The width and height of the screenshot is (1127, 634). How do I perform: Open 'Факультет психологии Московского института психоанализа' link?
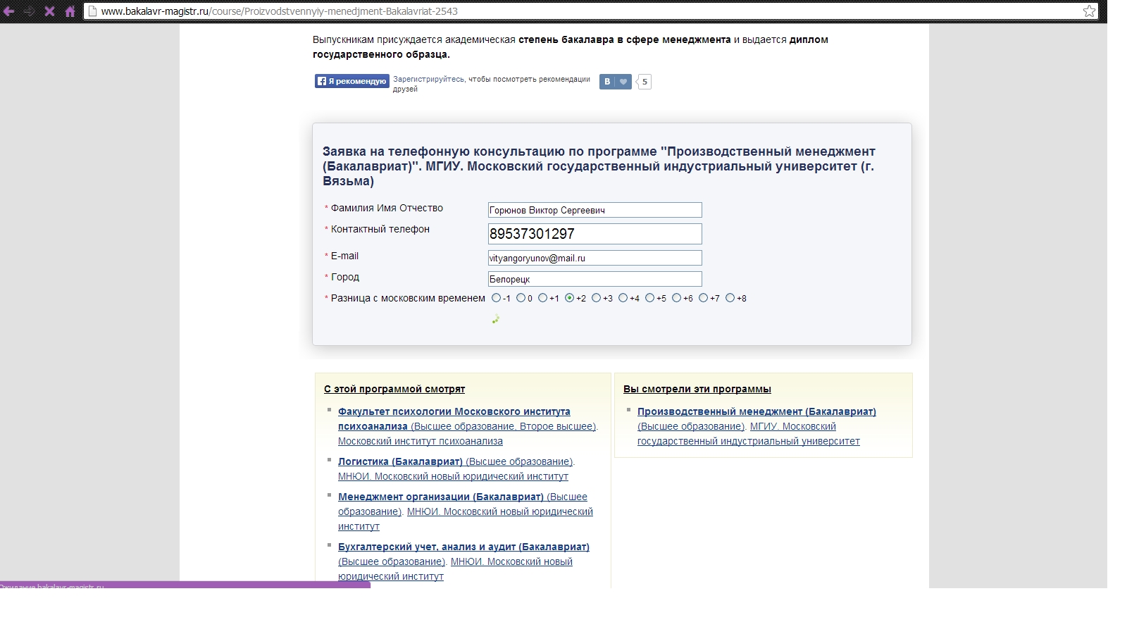click(x=454, y=418)
